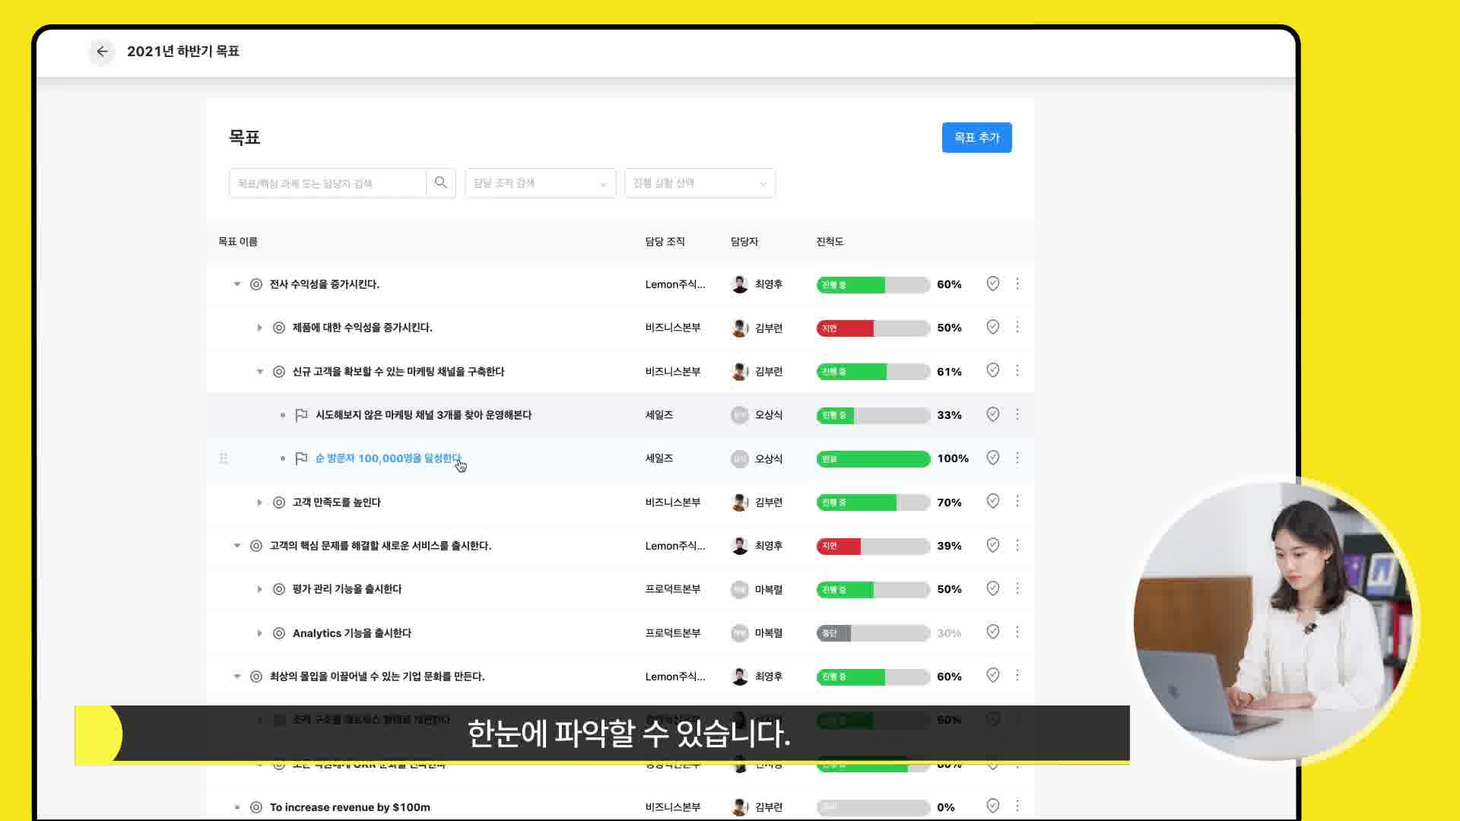The width and height of the screenshot is (1460, 821).
Task: Click the flag icon of 시도해보지 않은 마케팅 채널 row
Action: (x=301, y=415)
